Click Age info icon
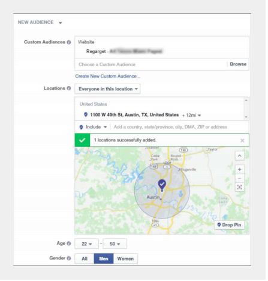Image resolution: width=268 pixels, height=281 pixels. click(x=69, y=243)
